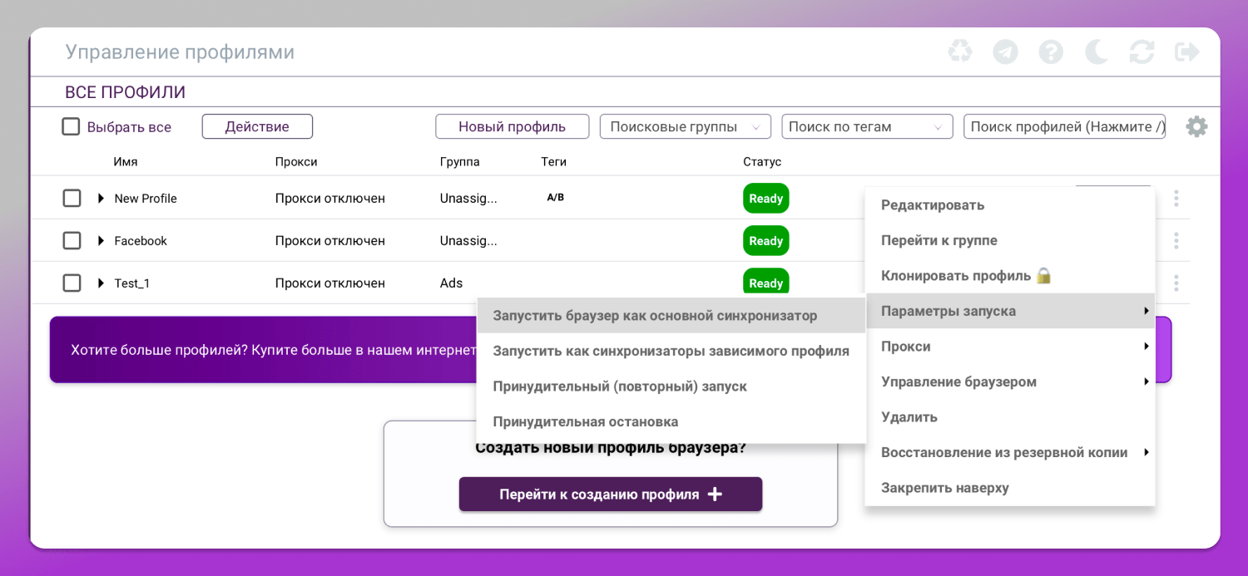Click the A/B tag on New Profile
The height and width of the screenshot is (576, 1248).
[x=555, y=197]
